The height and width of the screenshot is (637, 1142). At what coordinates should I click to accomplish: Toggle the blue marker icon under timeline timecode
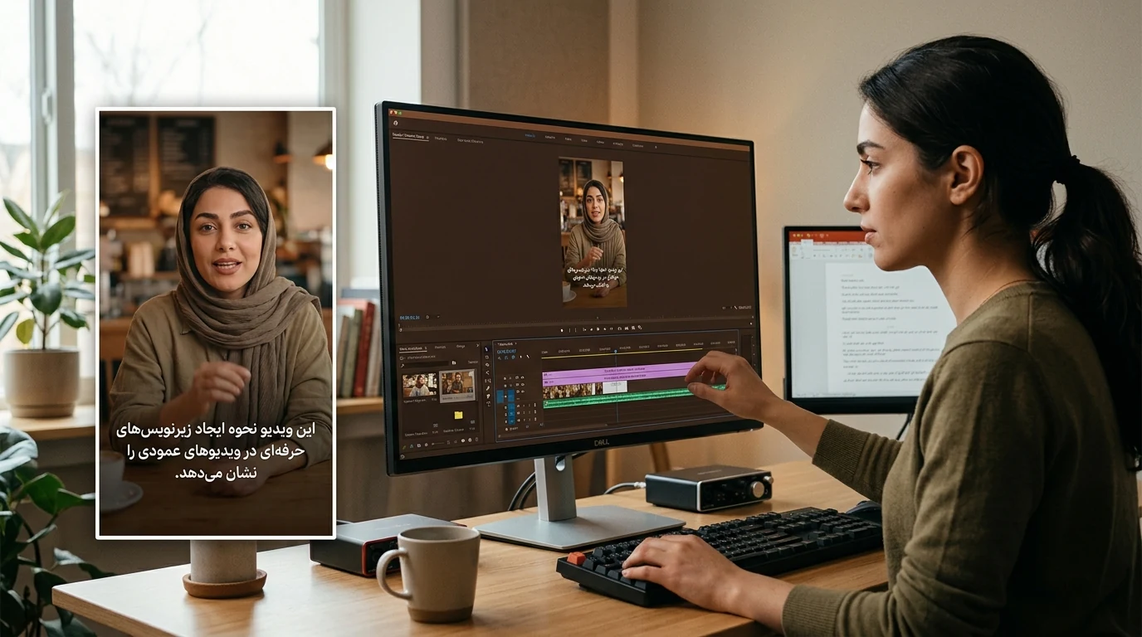click(x=514, y=357)
